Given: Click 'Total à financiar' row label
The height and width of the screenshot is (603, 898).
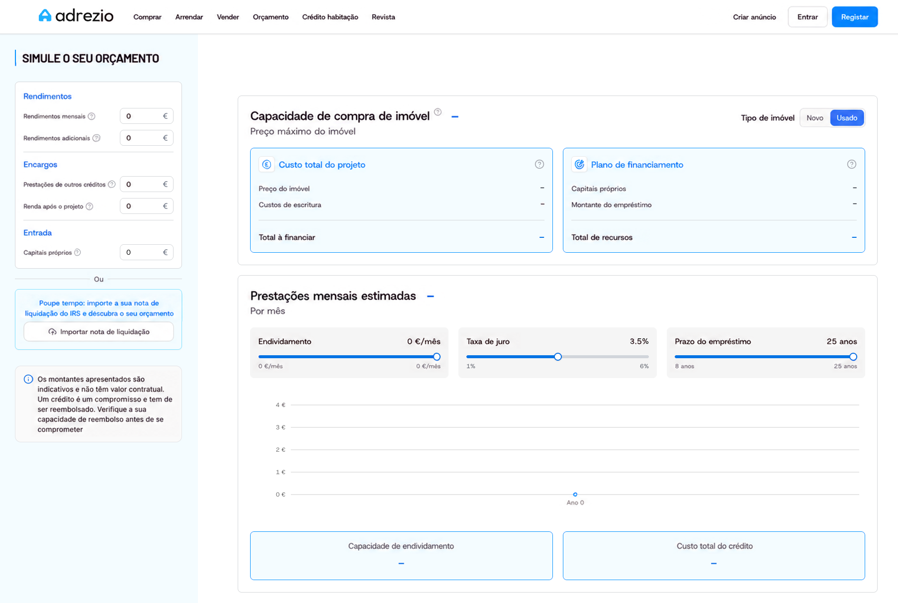Looking at the screenshot, I should 287,237.
